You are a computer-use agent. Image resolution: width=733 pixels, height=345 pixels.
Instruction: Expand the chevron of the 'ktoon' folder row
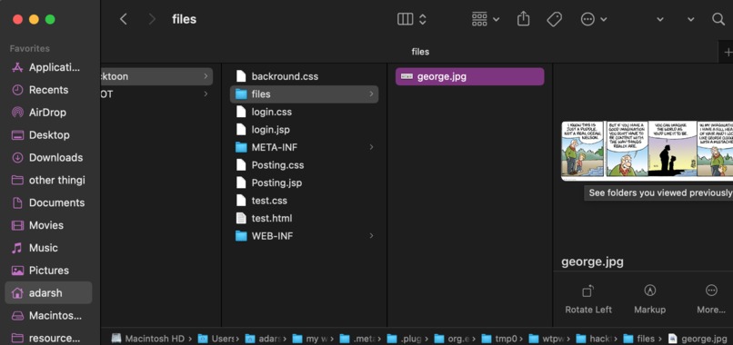206,76
